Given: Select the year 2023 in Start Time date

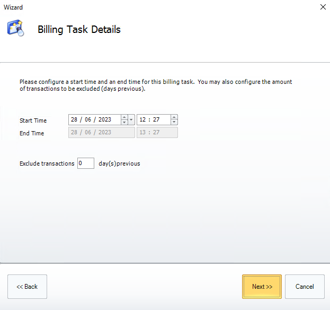Looking at the screenshot, I should click(x=105, y=120).
